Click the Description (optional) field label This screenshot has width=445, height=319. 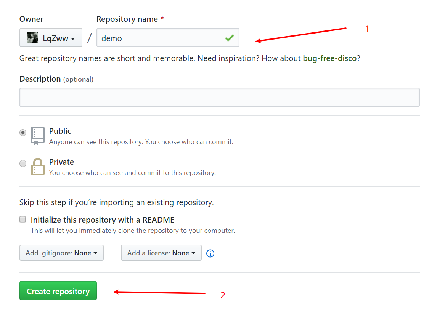click(56, 79)
